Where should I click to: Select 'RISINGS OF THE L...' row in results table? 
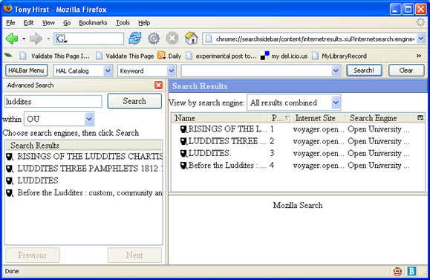(298, 129)
